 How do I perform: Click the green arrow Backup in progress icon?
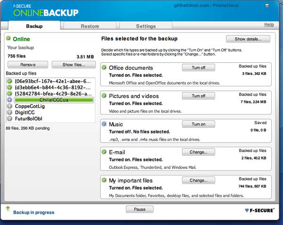click(8, 208)
